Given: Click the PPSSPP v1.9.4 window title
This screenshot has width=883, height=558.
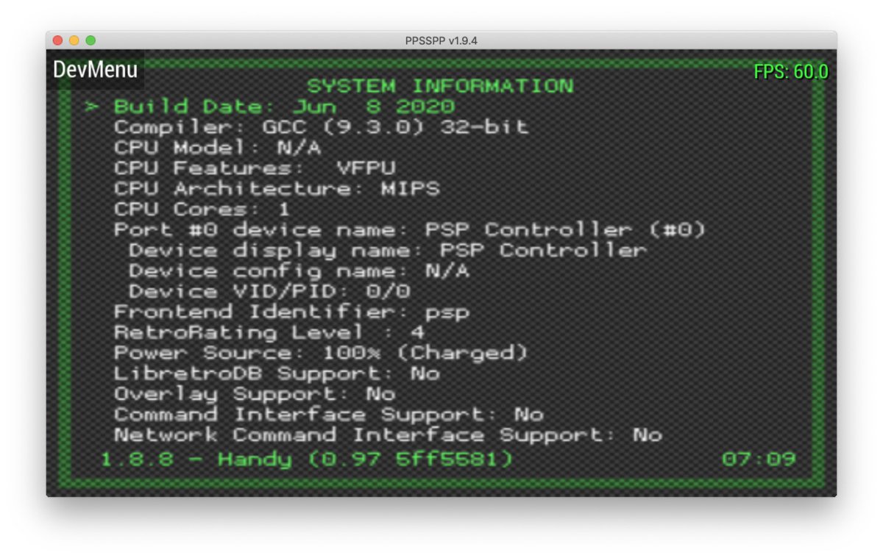Looking at the screenshot, I should pyautogui.click(x=441, y=40).
